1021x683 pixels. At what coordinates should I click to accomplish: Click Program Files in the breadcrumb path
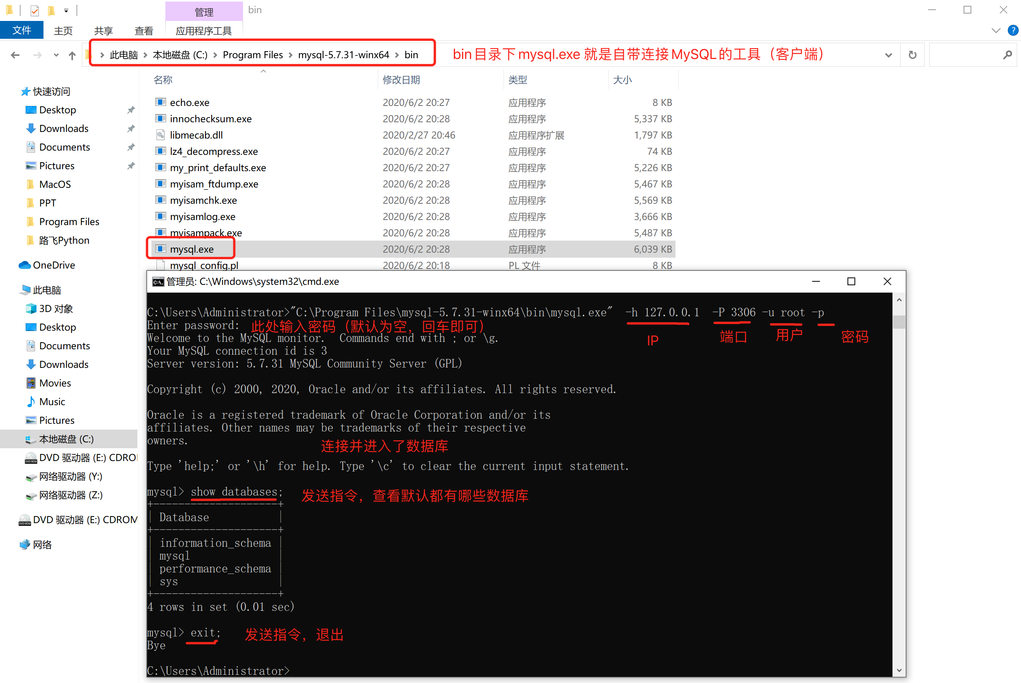pyautogui.click(x=253, y=55)
